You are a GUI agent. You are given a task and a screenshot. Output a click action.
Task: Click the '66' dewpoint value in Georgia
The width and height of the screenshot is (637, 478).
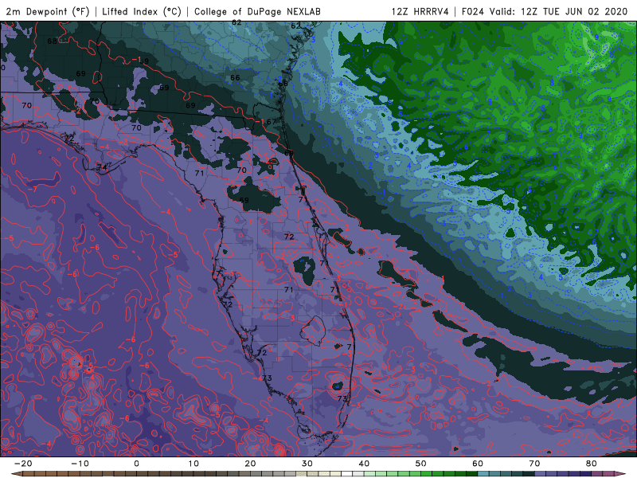235,77
